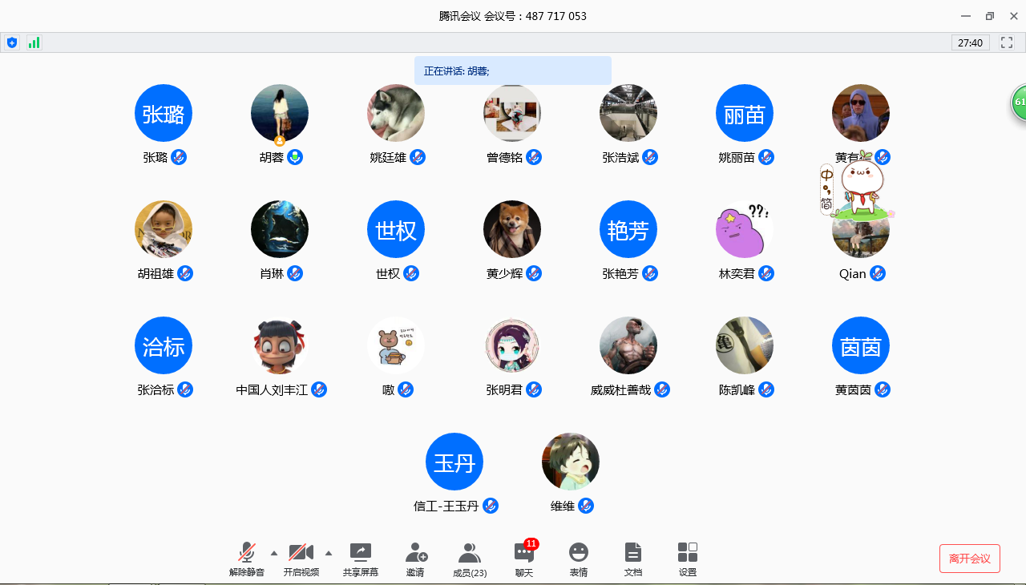This screenshot has width=1026, height=585.
Task: Click muted mic icon beside 张璐
Action: tap(179, 157)
